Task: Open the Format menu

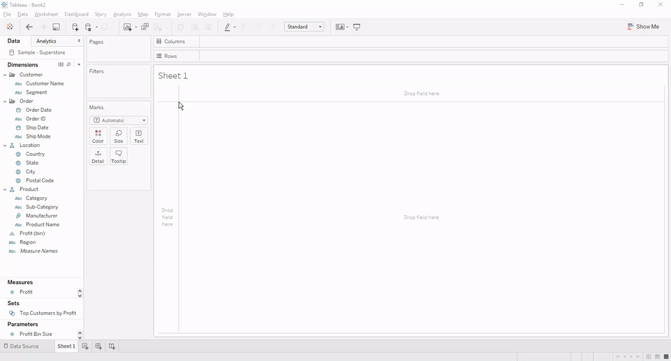Action: (163, 14)
